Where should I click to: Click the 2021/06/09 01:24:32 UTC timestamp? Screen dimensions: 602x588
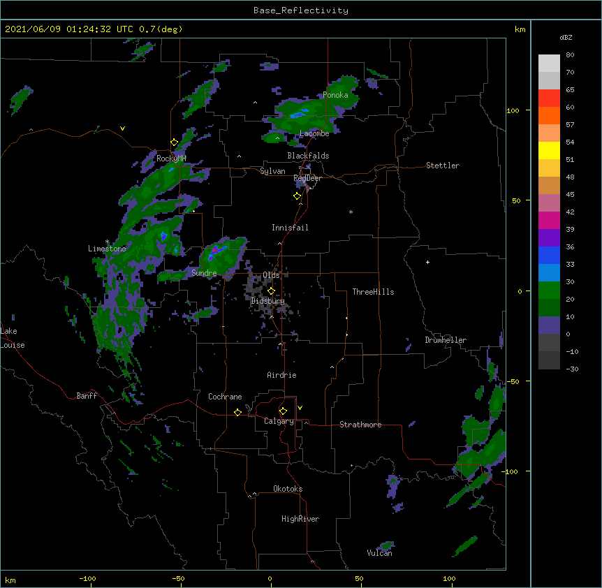click(69, 29)
